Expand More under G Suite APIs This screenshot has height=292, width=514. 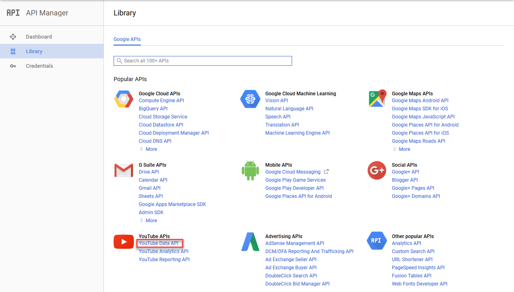(148, 221)
